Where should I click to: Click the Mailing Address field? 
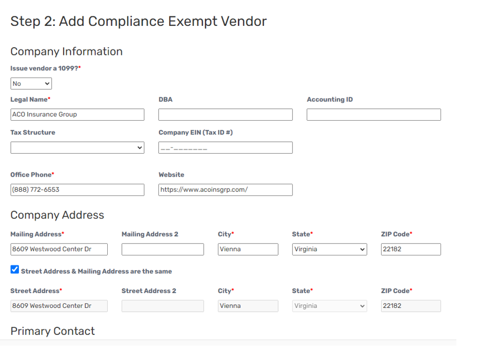tap(59, 249)
